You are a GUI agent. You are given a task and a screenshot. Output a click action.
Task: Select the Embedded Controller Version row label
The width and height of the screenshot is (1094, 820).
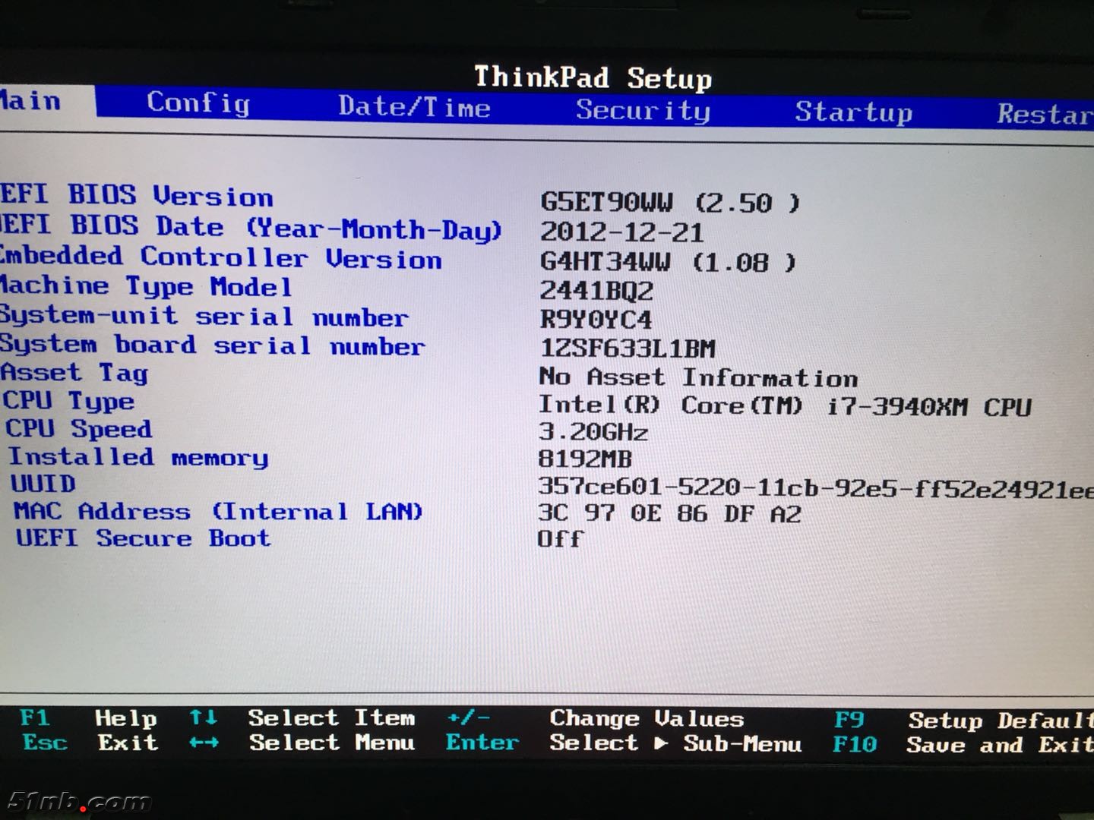[220, 258]
